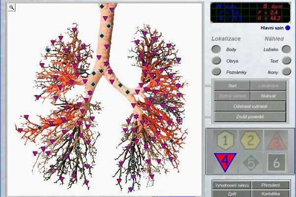The image size is (296, 197).
Task: Toggle the Text preview button
Action: [286, 61]
